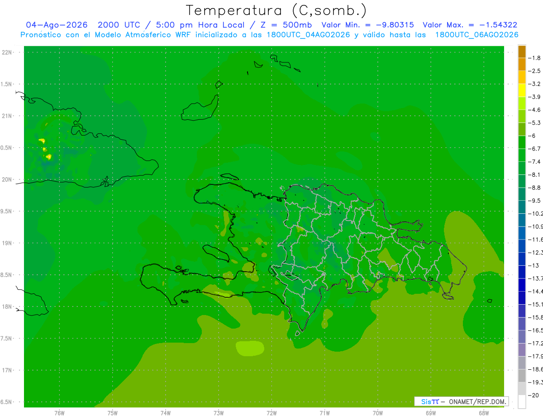Click the "-4.6" colorbar value
The image size is (543, 419).
[x=534, y=110]
